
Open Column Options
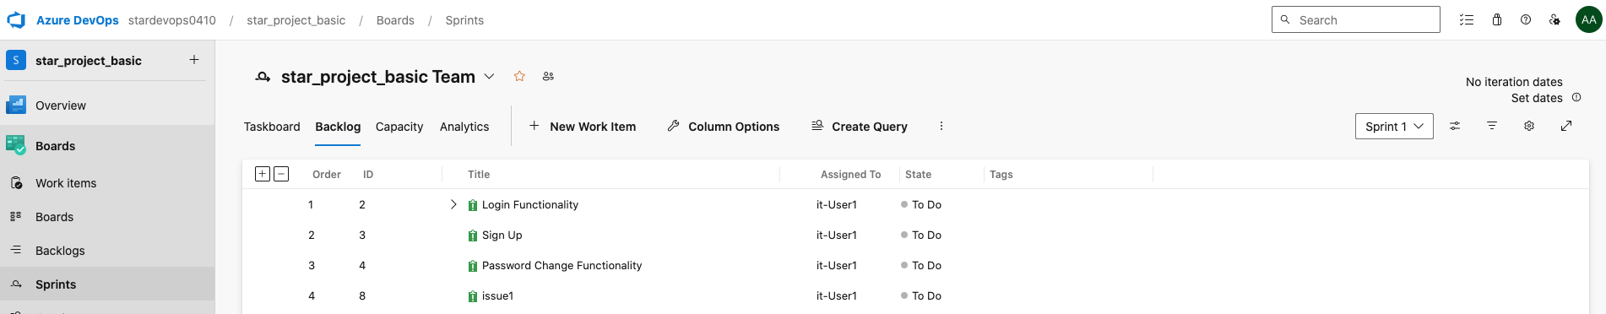724,127
